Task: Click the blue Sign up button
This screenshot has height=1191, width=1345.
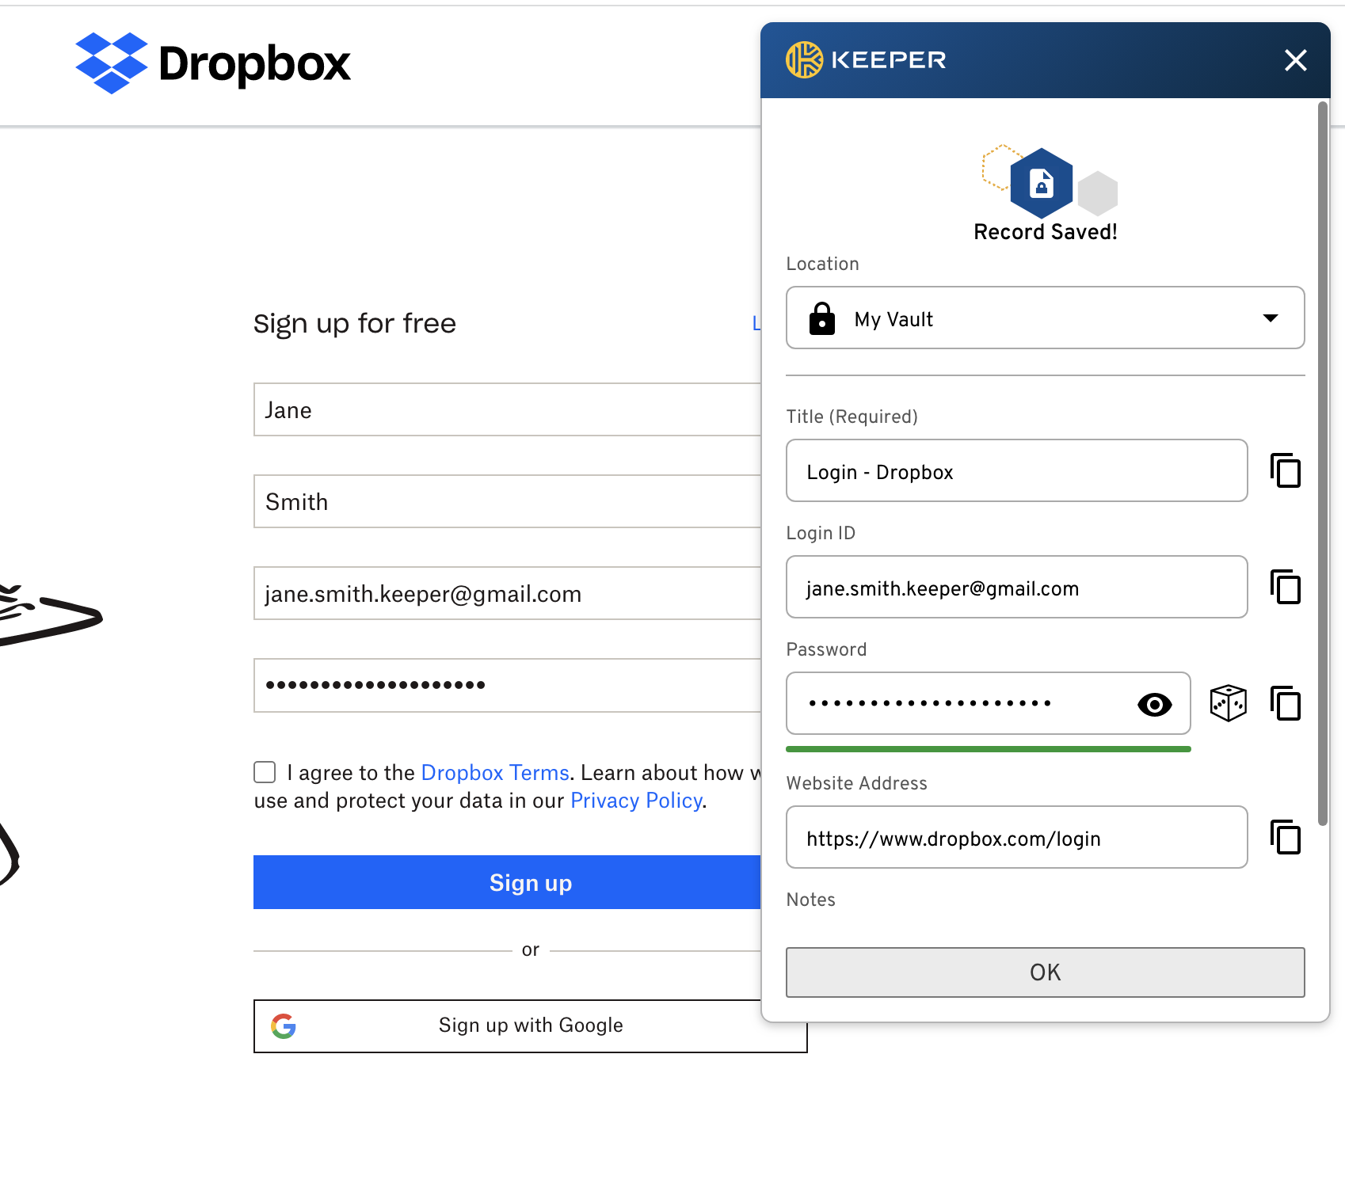Action: click(x=507, y=882)
